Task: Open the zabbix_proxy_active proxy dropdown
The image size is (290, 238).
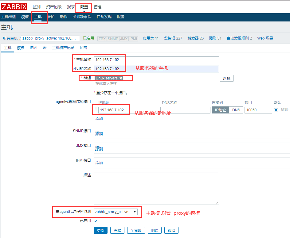Action: point(116,212)
